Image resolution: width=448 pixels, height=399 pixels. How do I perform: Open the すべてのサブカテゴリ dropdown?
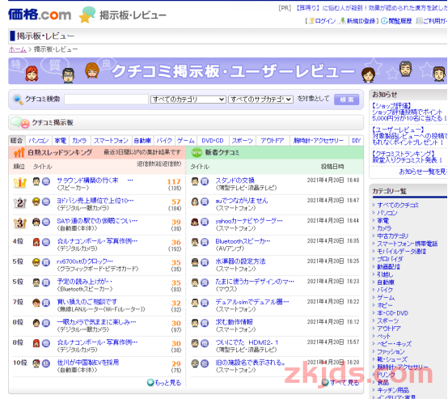[x=260, y=100]
